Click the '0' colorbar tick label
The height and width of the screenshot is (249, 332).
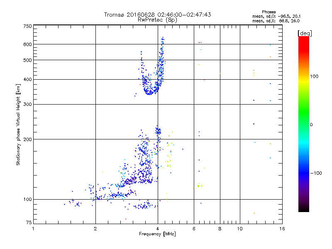tap(311, 125)
